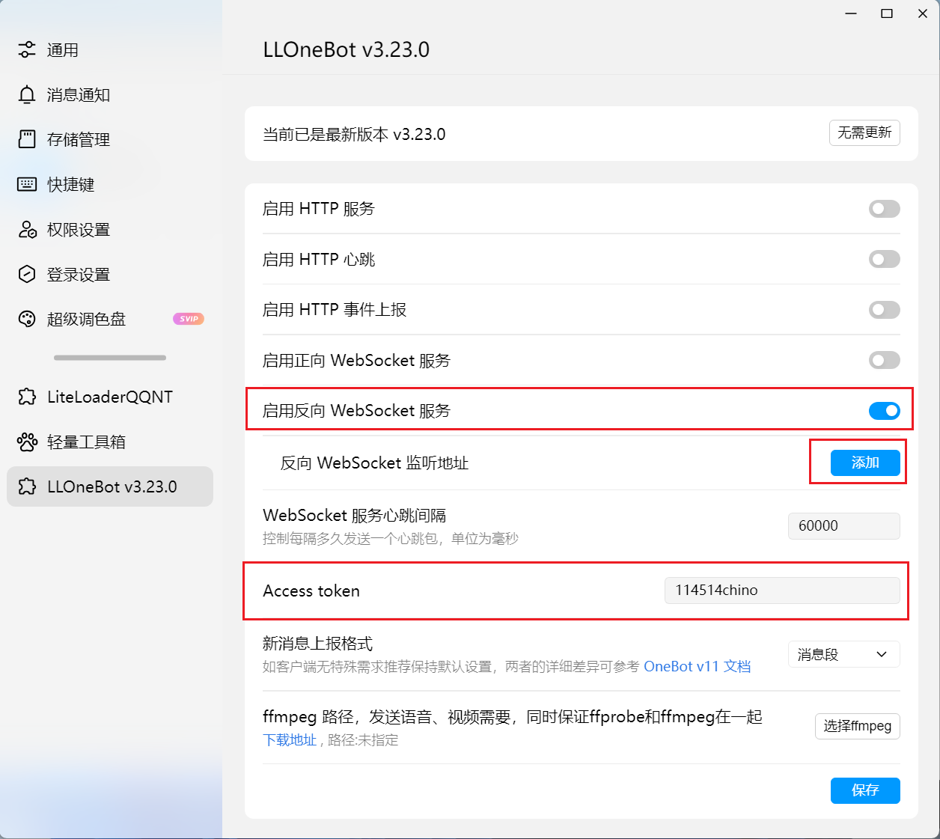Click 添加 to add reverse WebSocket address
The width and height of the screenshot is (940, 839).
(x=865, y=463)
